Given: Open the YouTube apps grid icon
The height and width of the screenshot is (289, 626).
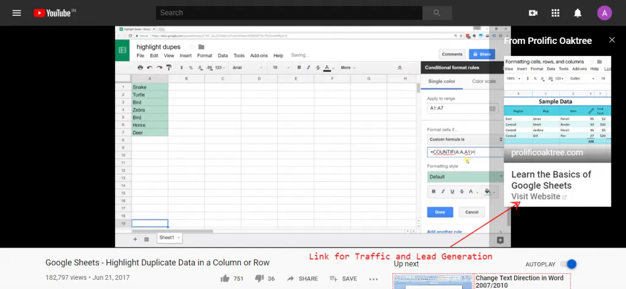Looking at the screenshot, I should click(x=555, y=13).
